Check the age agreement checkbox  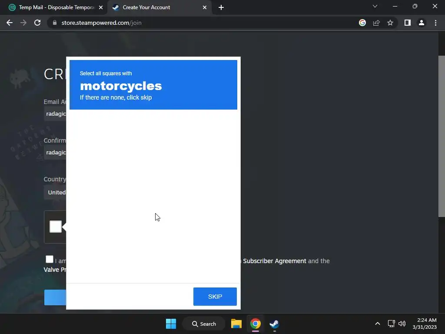[x=50, y=259]
